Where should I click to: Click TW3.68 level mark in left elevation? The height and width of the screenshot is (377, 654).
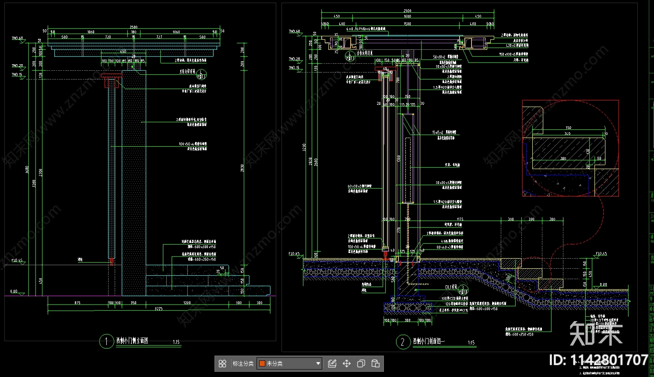(x=18, y=38)
